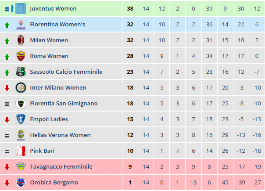Screen dimensions: 265x191
Task: Click the green up arrow beside Fiorentina
Action: click(x=7, y=25)
